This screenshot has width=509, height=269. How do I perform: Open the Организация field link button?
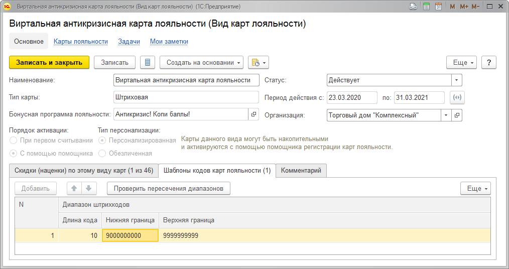point(457,115)
